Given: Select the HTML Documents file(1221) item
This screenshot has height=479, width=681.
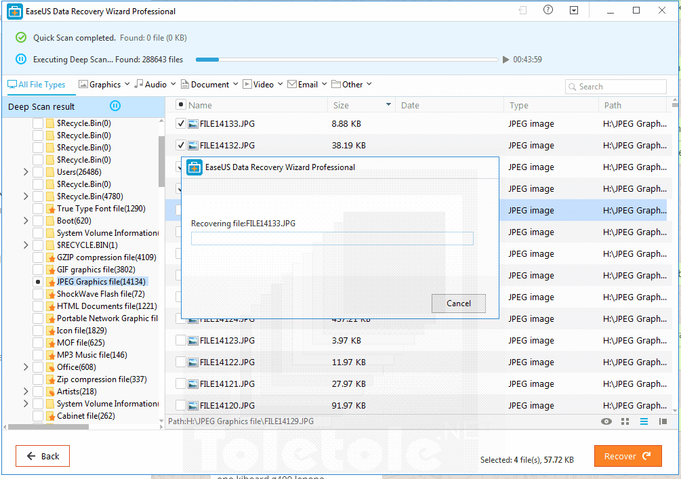Looking at the screenshot, I should (107, 306).
